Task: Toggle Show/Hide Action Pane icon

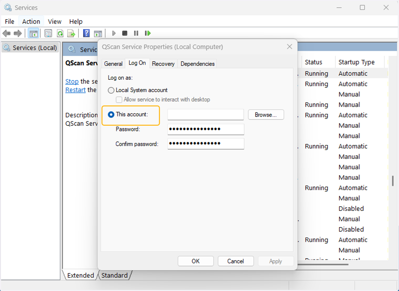Action: 98,33
